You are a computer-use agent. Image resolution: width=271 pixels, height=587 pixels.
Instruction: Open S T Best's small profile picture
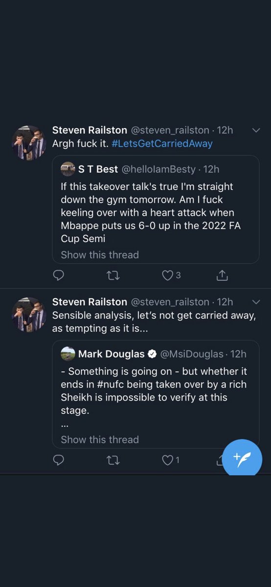coord(68,169)
